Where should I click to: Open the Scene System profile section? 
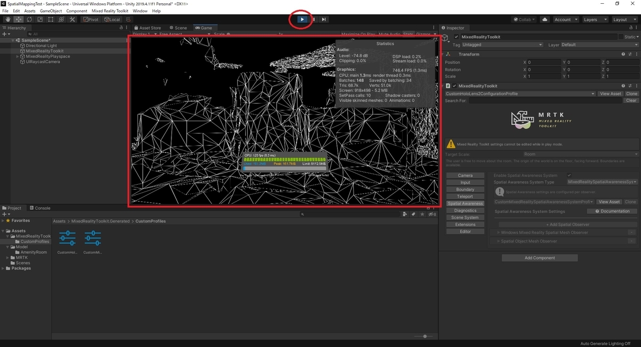[465, 218]
